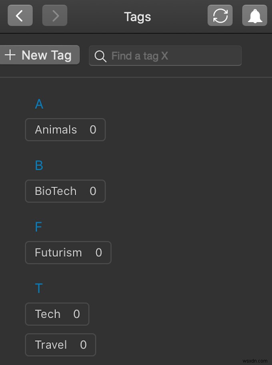The height and width of the screenshot is (365, 272).
Task: Click the letter F section header
Action: coord(38,227)
